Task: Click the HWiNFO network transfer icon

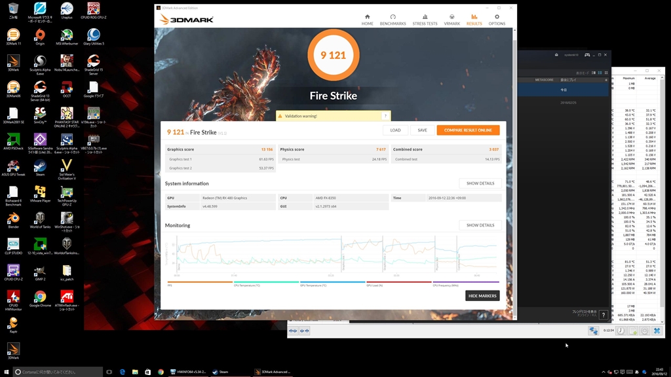Action: tap(593, 331)
